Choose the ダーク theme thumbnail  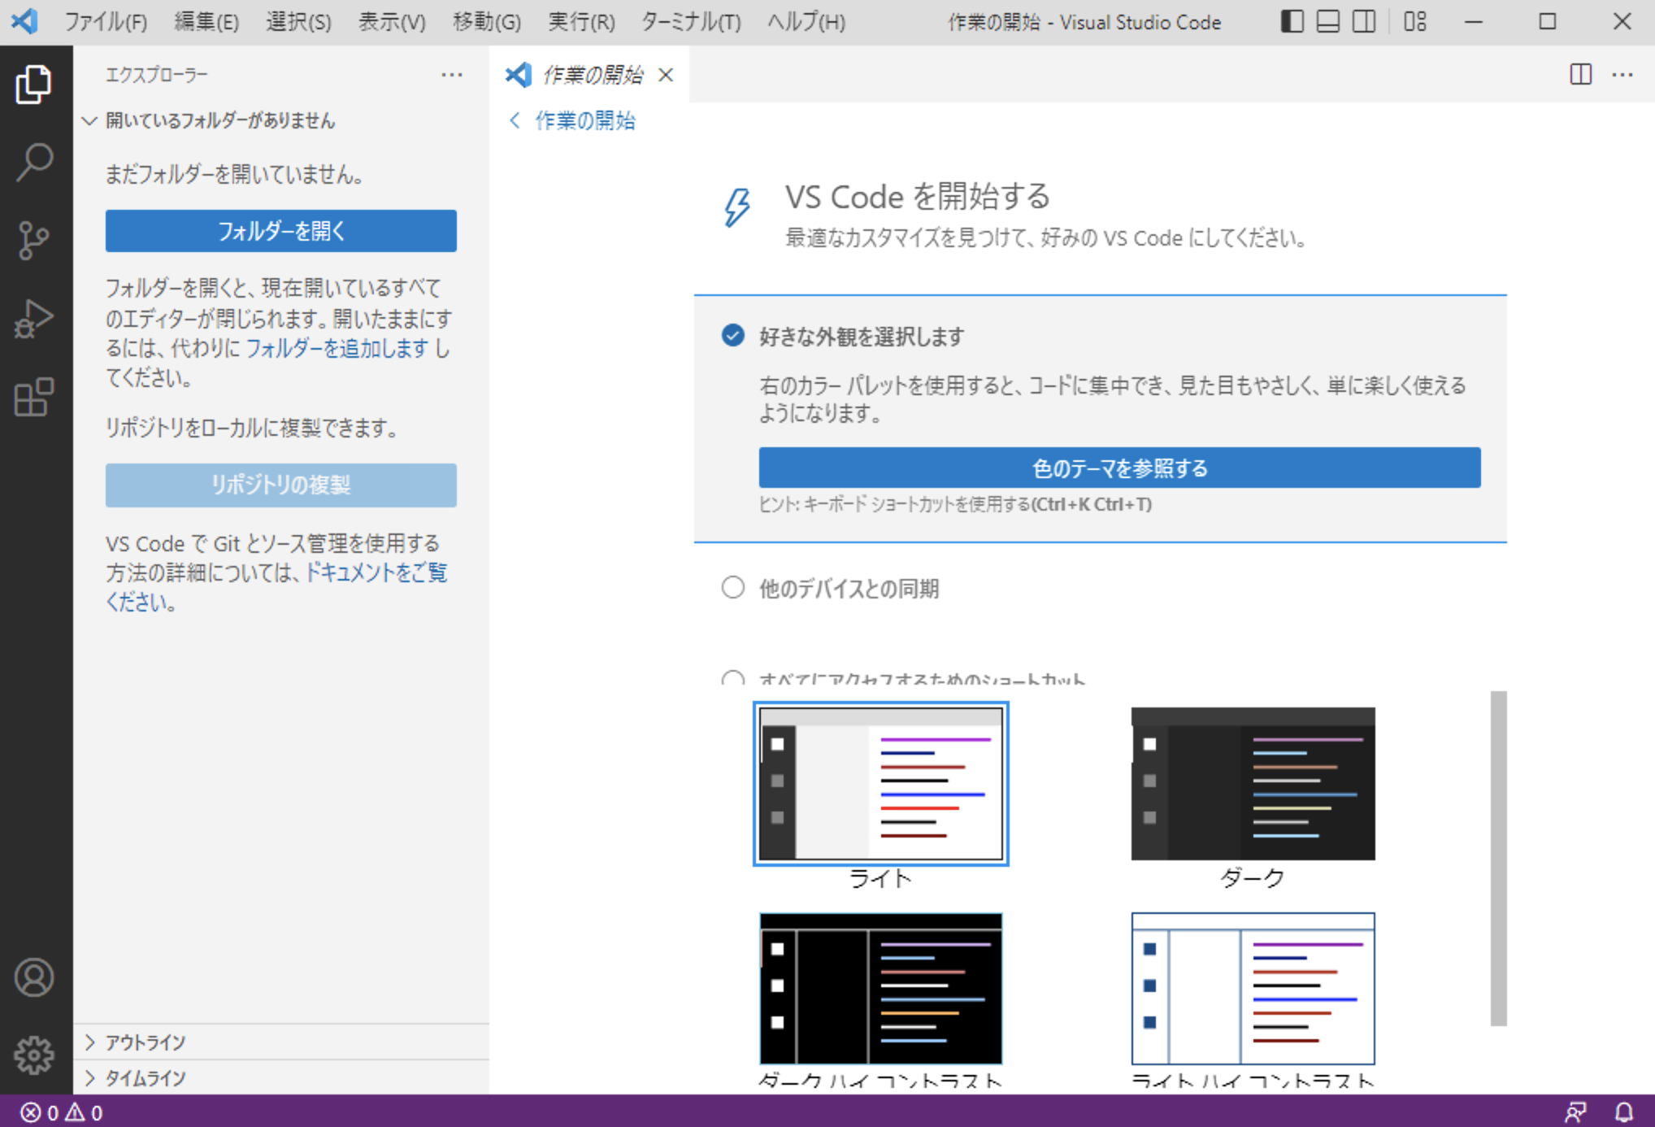(x=1253, y=784)
